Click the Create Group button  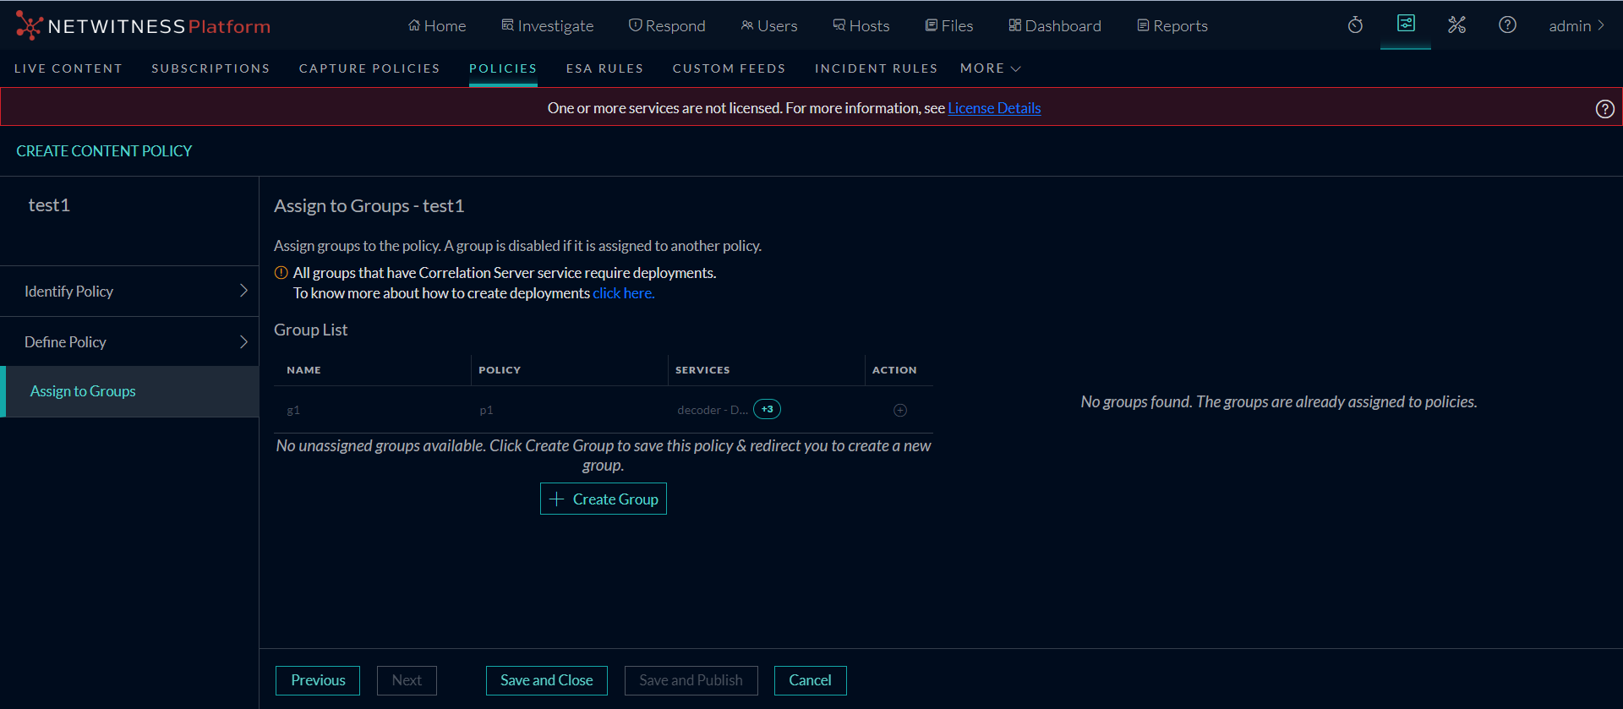tap(604, 499)
